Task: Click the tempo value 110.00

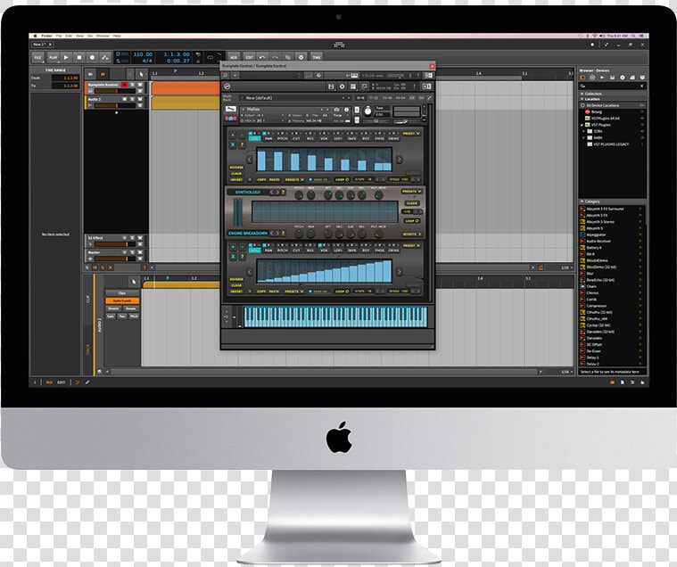Action: click(x=143, y=54)
